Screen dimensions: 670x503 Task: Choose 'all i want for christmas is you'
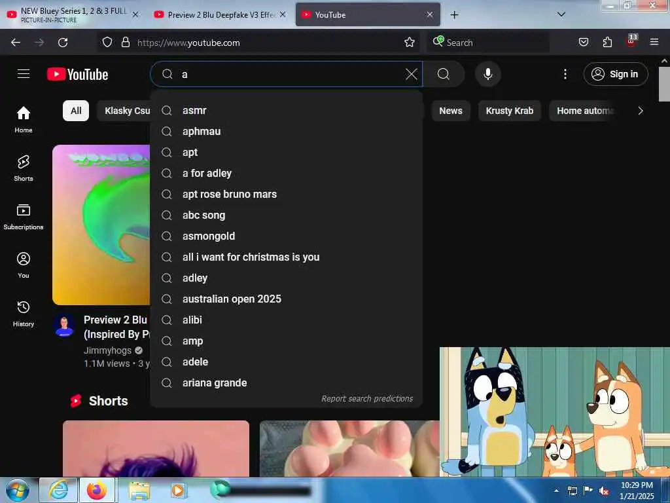point(287,257)
